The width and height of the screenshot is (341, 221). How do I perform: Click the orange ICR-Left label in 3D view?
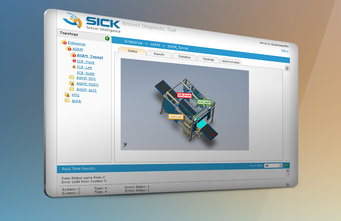[176, 117]
